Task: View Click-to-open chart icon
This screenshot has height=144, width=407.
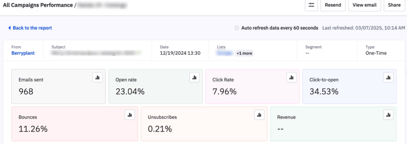Action: [x=388, y=77]
